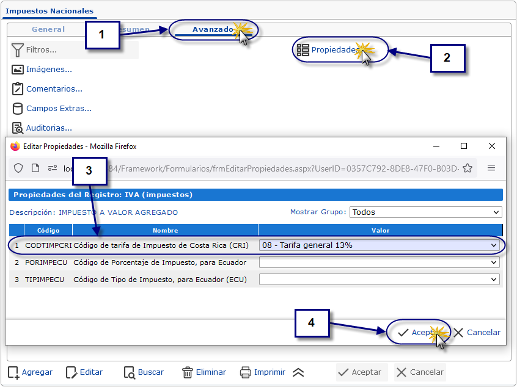Viewport: 517px width, 387px height.
Task: Click the Agregar button in bottom toolbar
Action: pos(31,372)
